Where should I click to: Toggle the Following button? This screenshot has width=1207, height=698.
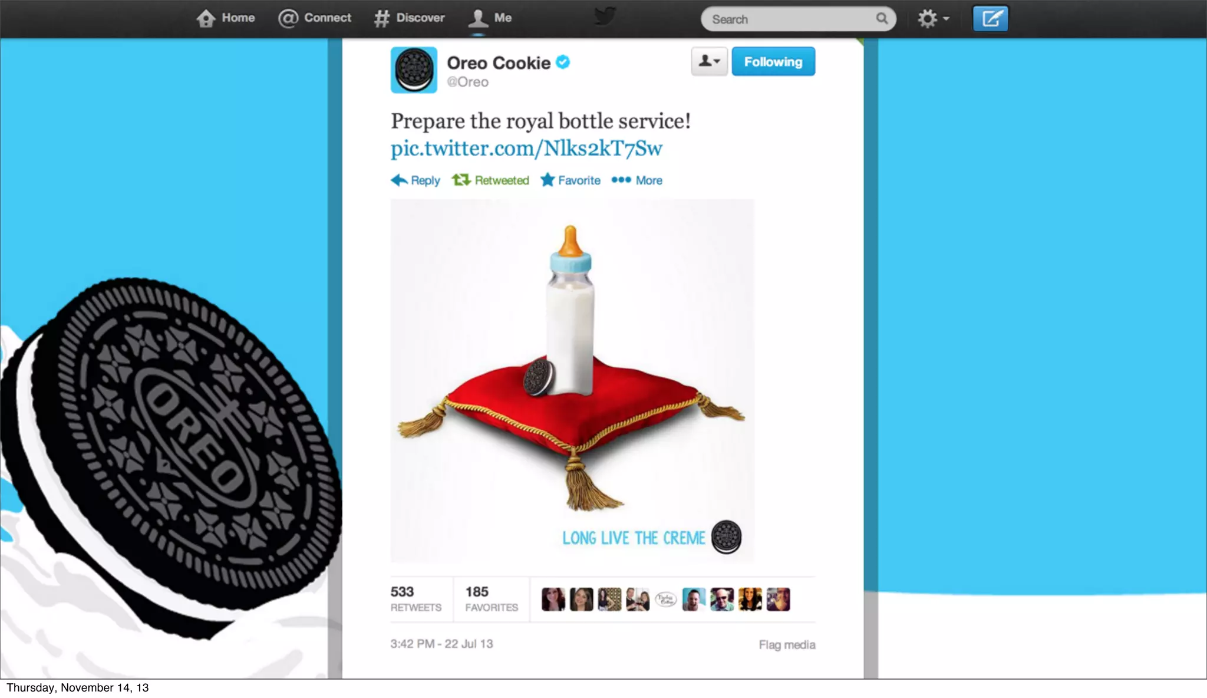coord(773,61)
